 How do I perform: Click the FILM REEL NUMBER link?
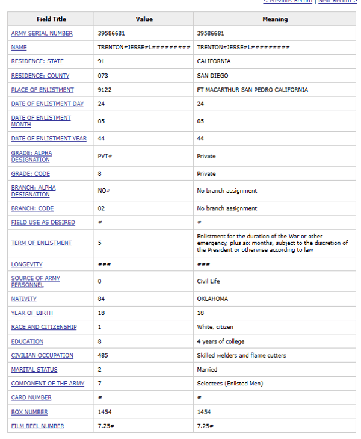click(37, 426)
